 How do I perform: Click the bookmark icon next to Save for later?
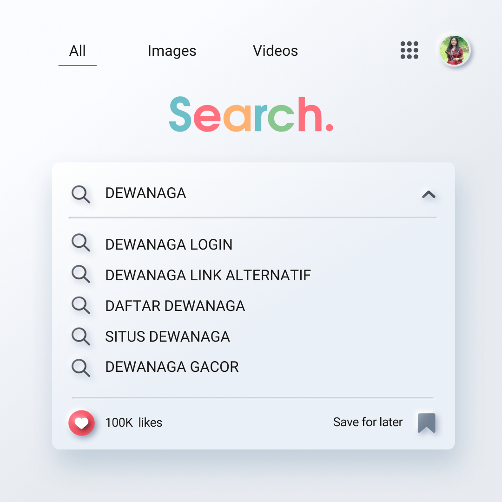[427, 423]
